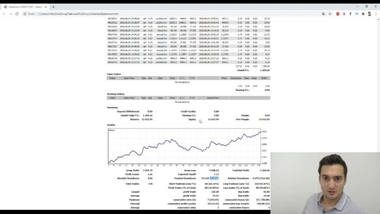Click the 'Total Net Profit:' label
The height and width of the screenshot is (214, 380).
pyautogui.click(x=240, y=171)
